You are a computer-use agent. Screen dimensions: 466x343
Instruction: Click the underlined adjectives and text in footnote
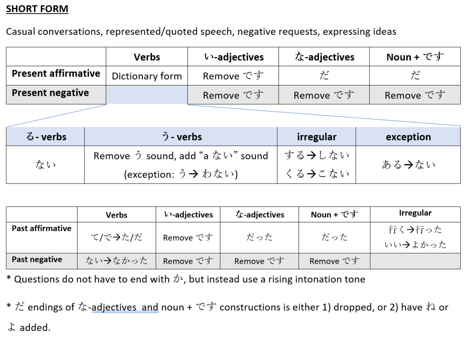click(x=125, y=307)
